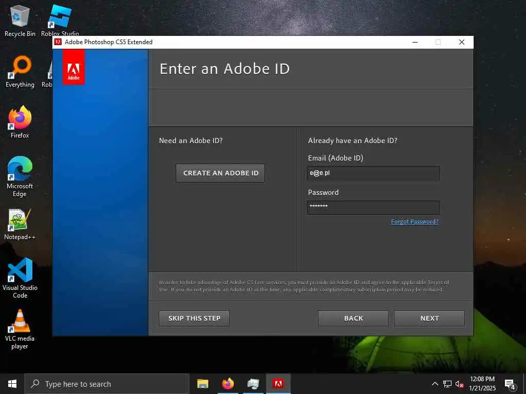
Task: Select the Everything search desktop icon
Action: pyautogui.click(x=20, y=72)
